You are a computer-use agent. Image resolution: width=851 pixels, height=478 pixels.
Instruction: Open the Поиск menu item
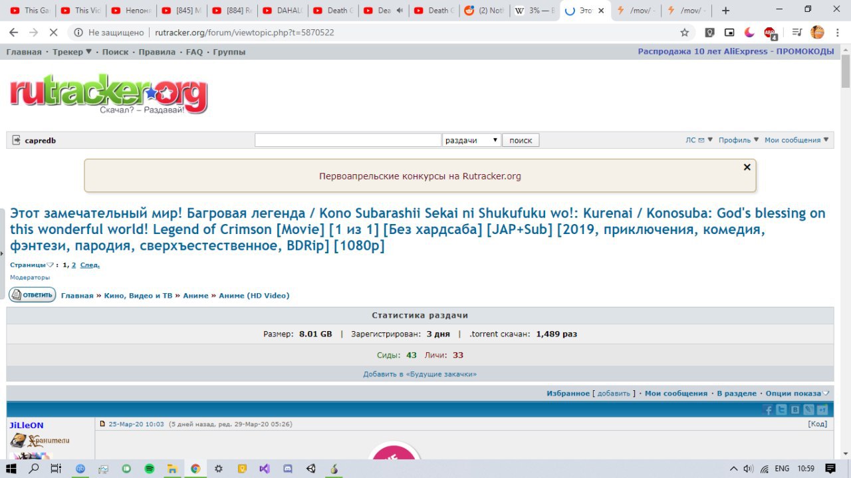click(115, 52)
